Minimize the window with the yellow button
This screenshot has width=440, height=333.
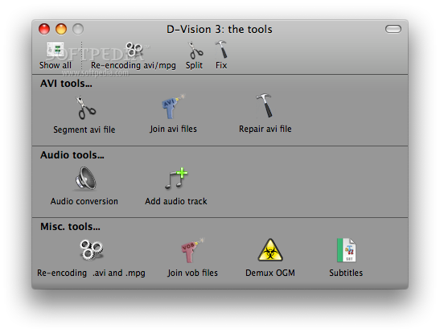[x=61, y=29]
